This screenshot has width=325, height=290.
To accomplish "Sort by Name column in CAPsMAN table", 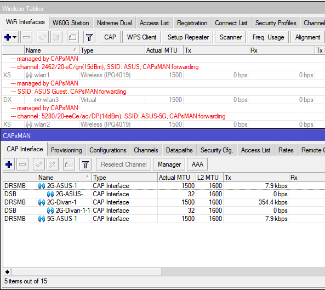I will click(64, 178).
